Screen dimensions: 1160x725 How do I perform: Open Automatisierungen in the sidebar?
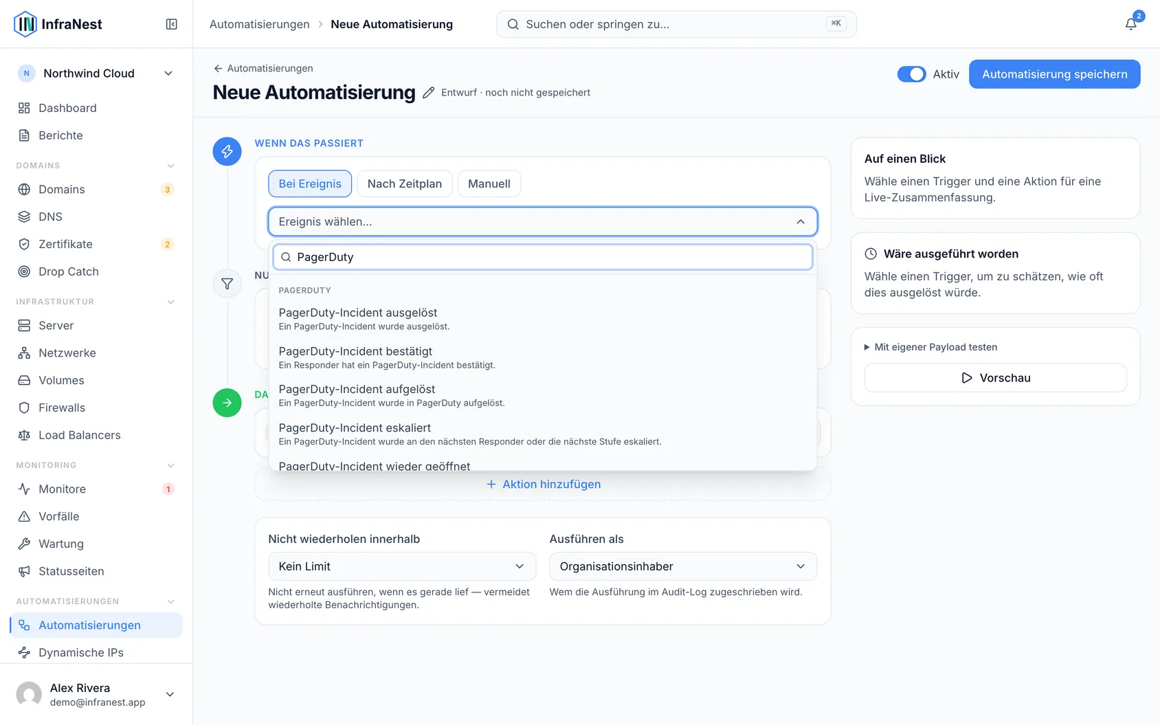tap(96, 625)
